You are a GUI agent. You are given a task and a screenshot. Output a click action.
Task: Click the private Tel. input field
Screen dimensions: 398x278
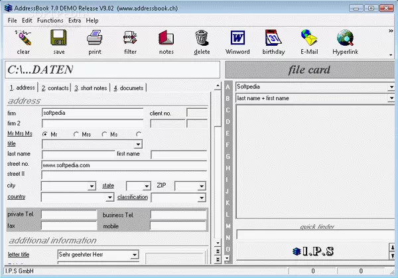[x=69, y=214]
